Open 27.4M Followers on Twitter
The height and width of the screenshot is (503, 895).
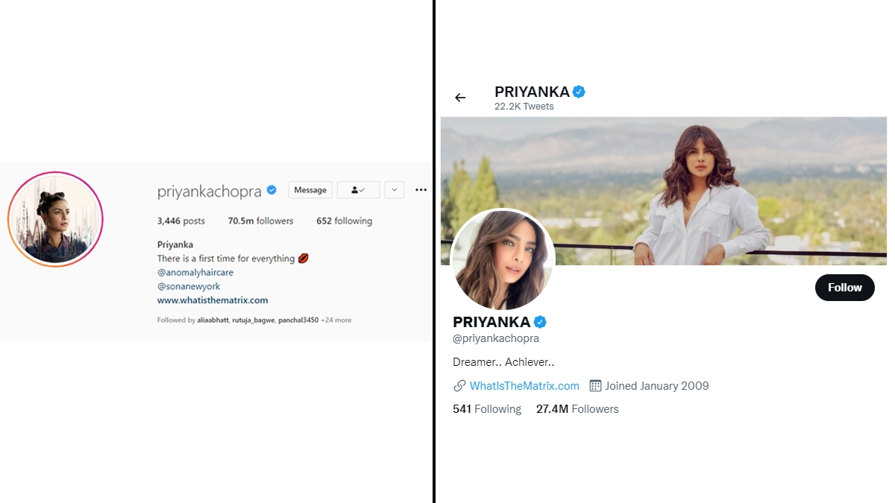577,409
